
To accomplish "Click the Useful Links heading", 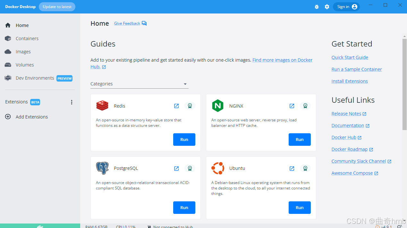I will click(x=353, y=100).
